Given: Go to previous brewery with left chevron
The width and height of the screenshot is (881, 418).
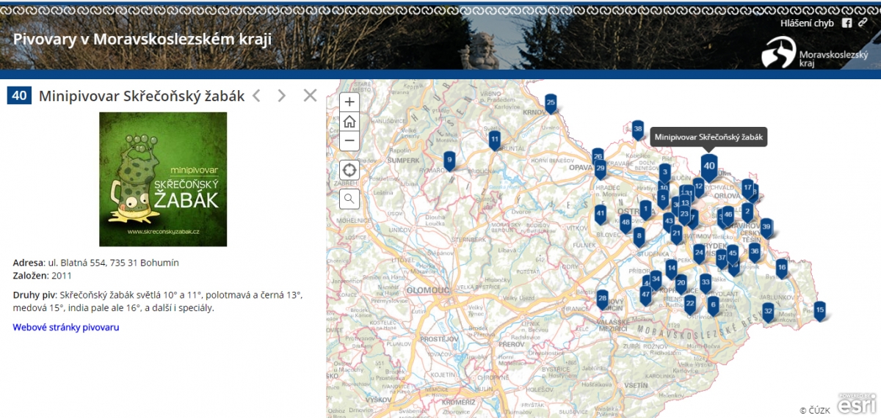Looking at the screenshot, I should [x=256, y=95].
